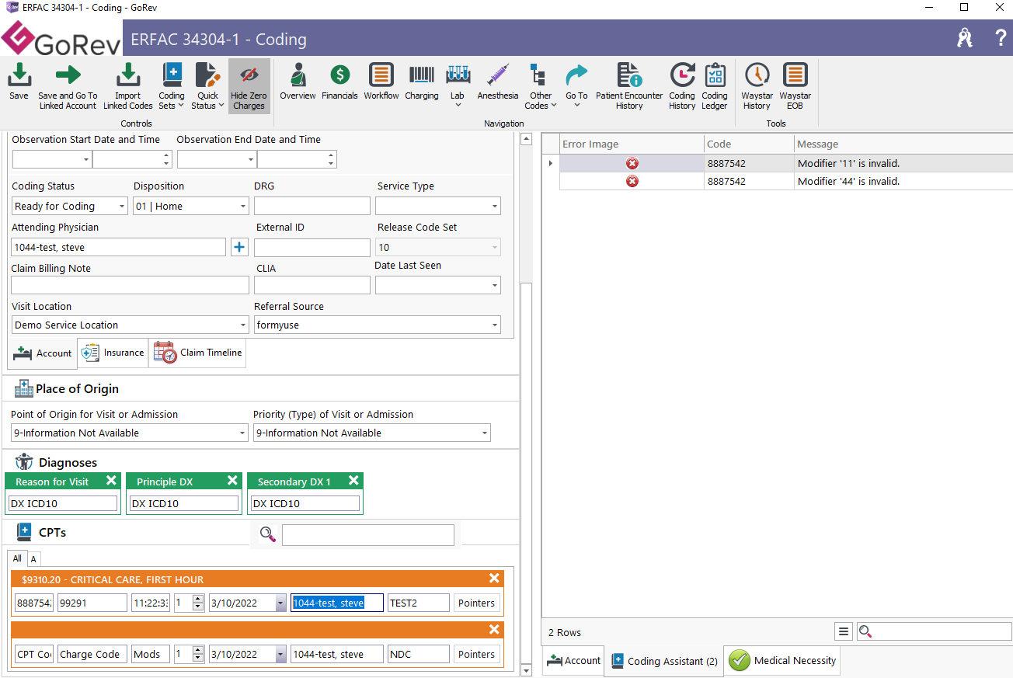Click the CPT search input box
1013x678 pixels.
click(x=368, y=534)
